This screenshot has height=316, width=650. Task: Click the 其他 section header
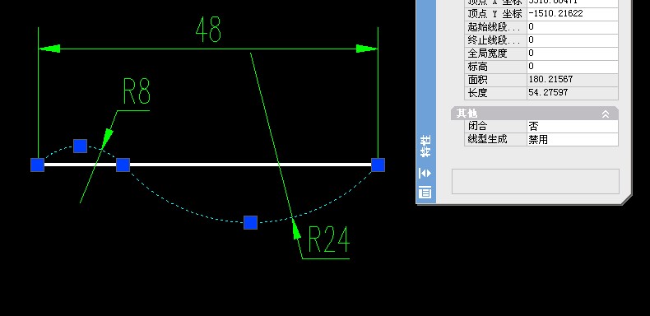534,114
